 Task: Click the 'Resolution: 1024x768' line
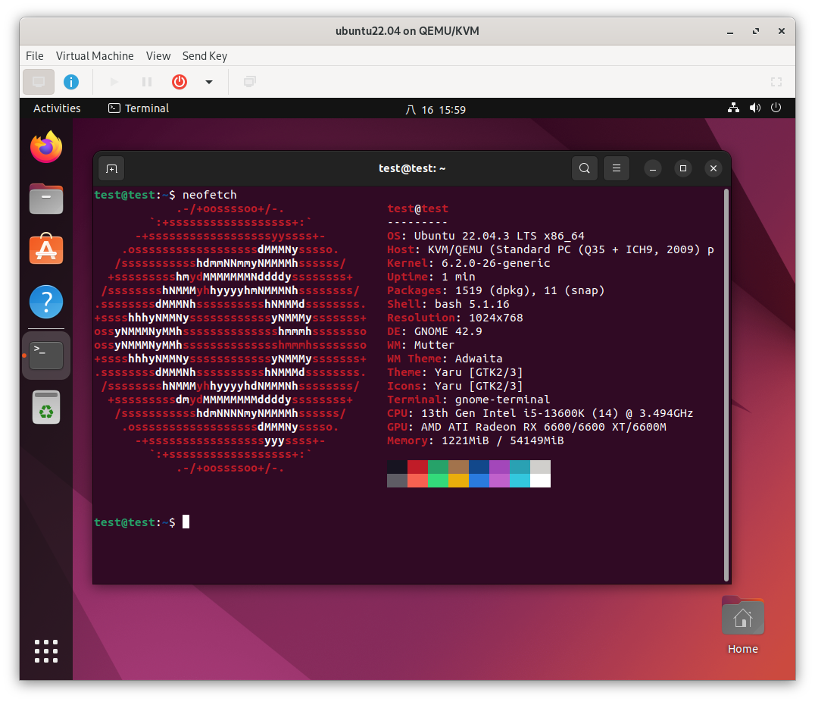click(x=454, y=318)
